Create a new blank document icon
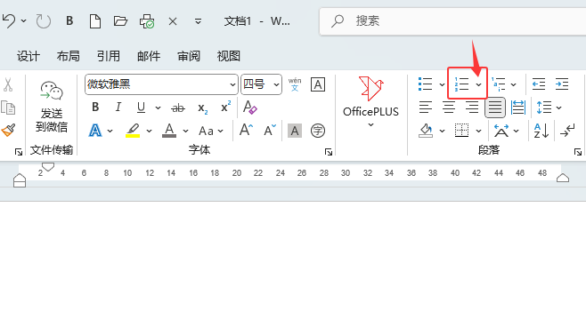 click(x=95, y=20)
